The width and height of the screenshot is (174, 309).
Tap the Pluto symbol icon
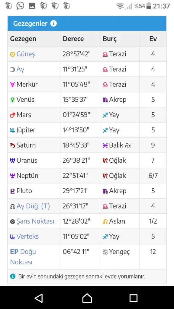tap(12, 191)
